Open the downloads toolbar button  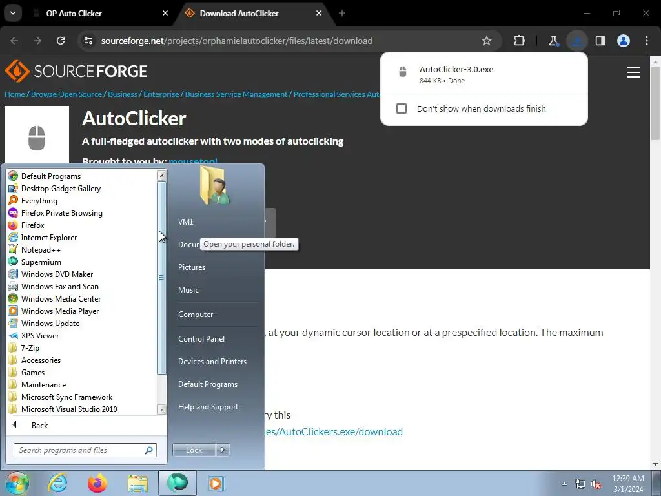576,41
